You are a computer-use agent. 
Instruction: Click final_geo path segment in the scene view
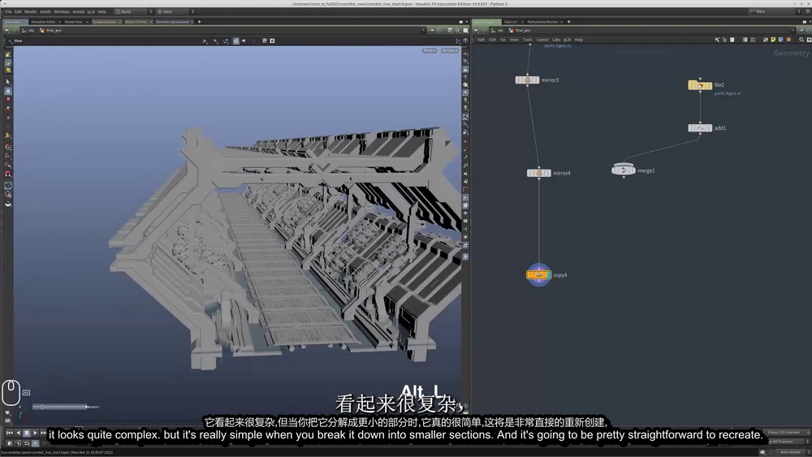tap(50, 30)
